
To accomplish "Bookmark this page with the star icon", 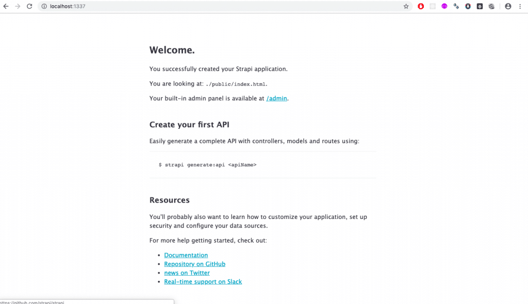I will point(406,7).
